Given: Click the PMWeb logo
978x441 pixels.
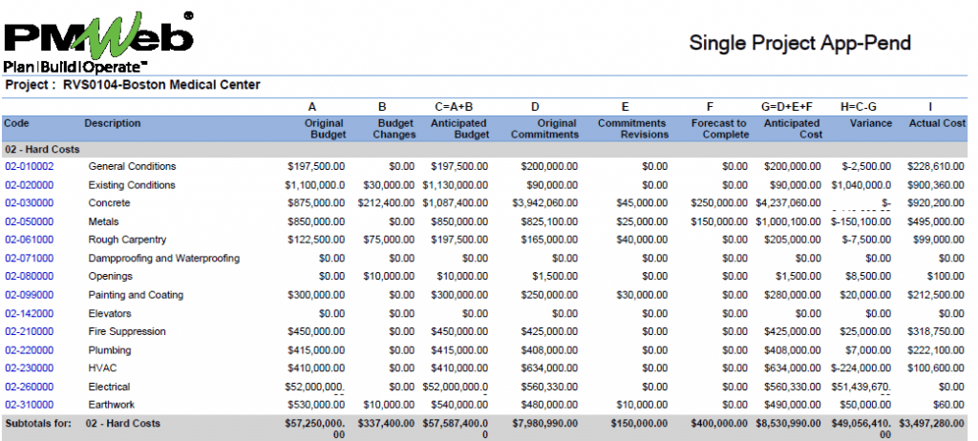Looking at the screenshot, I should pos(98,42).
